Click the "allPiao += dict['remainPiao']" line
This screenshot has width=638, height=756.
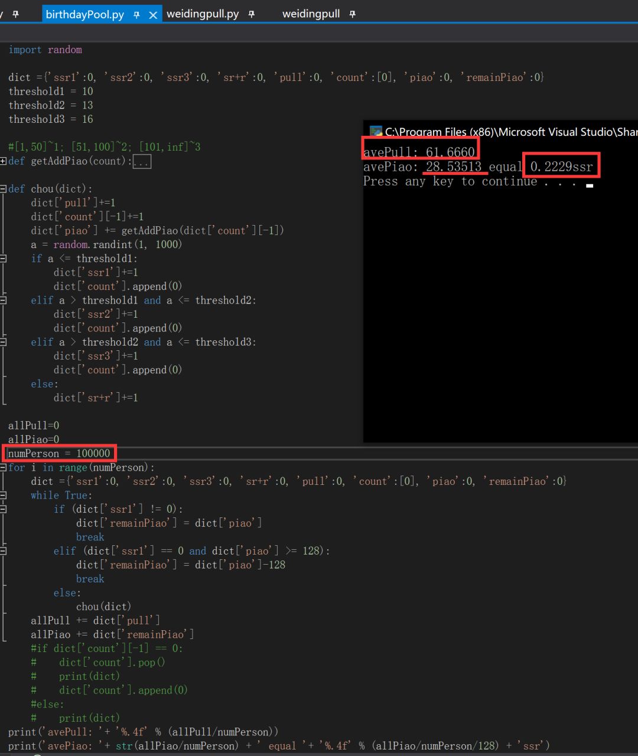tap(112, 634)
